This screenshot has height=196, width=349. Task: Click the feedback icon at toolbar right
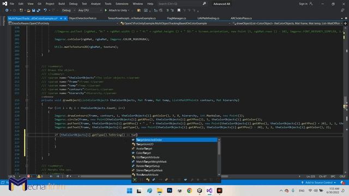pos(342,10)
